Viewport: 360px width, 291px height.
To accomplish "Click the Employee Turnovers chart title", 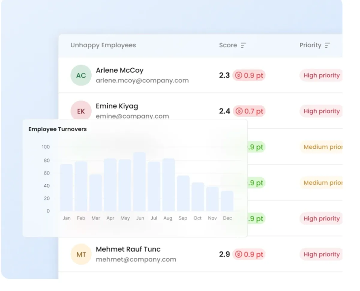I will pos(58,129).
